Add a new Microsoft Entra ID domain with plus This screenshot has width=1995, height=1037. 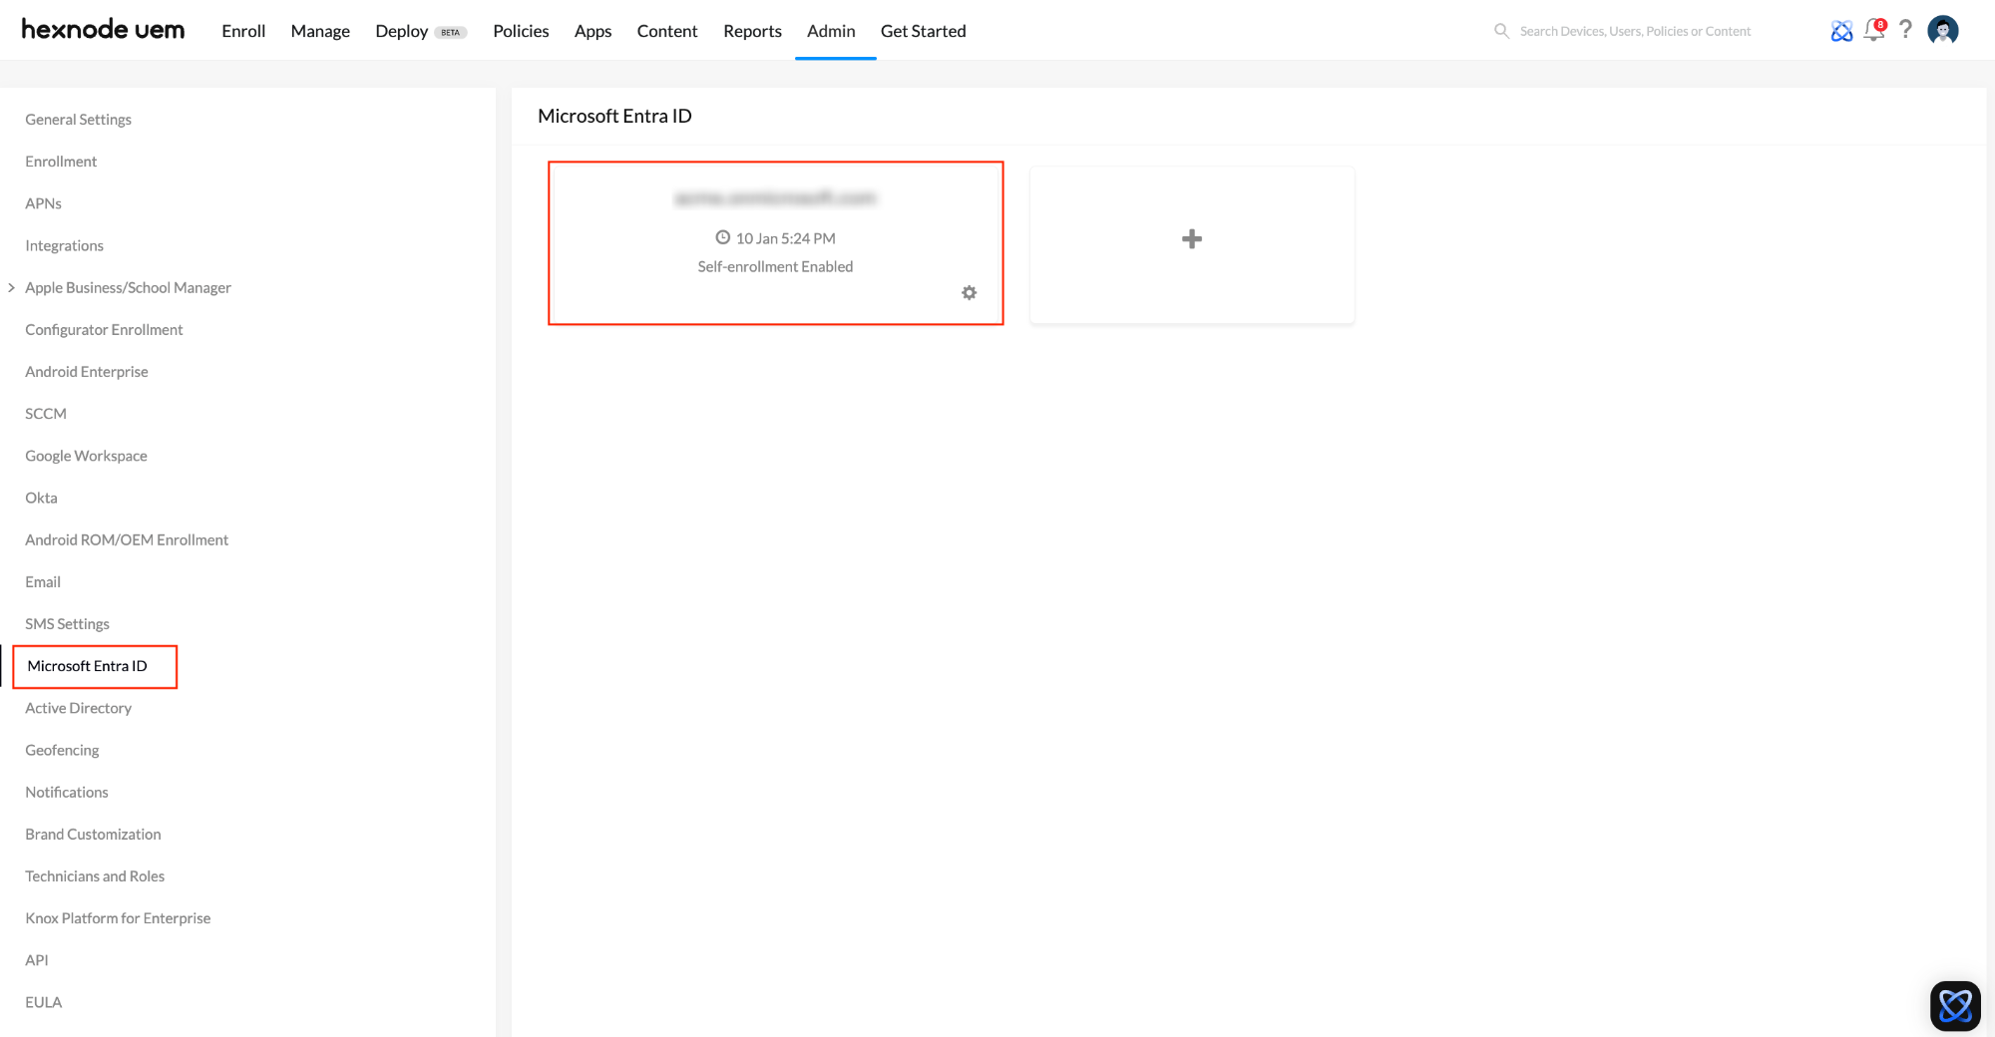pyautogui.click(x=1192, y=239)
